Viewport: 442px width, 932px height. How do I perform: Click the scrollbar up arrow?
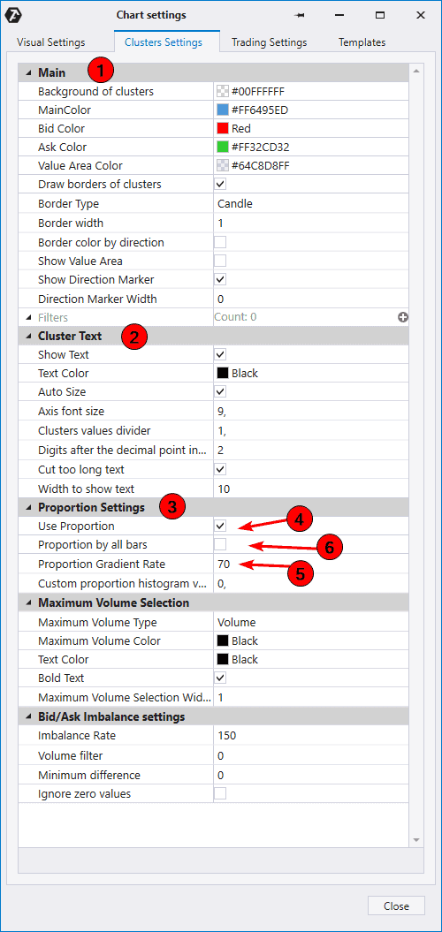[x=416, y=71]
